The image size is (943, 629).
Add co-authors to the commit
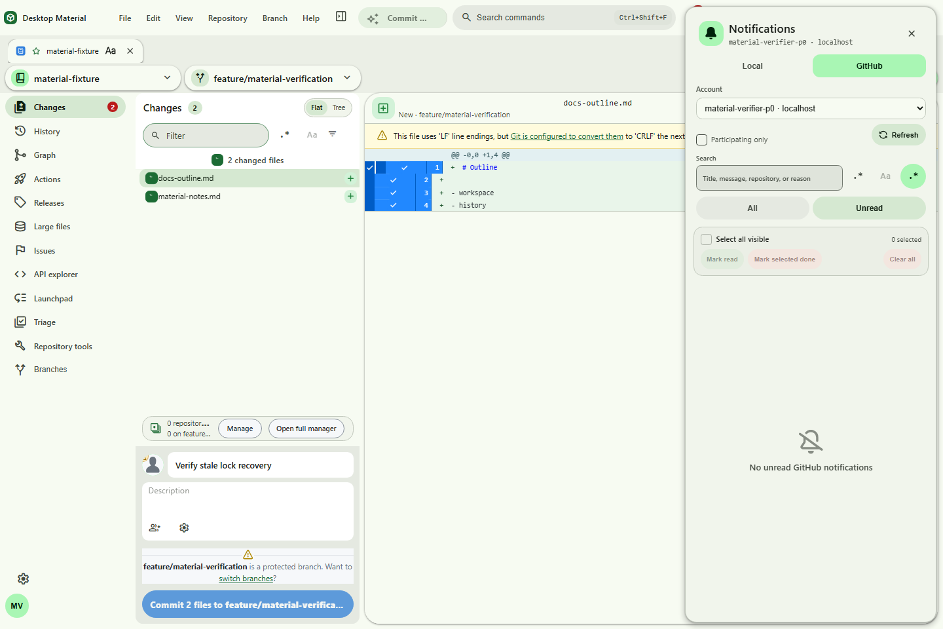(155, 528)
